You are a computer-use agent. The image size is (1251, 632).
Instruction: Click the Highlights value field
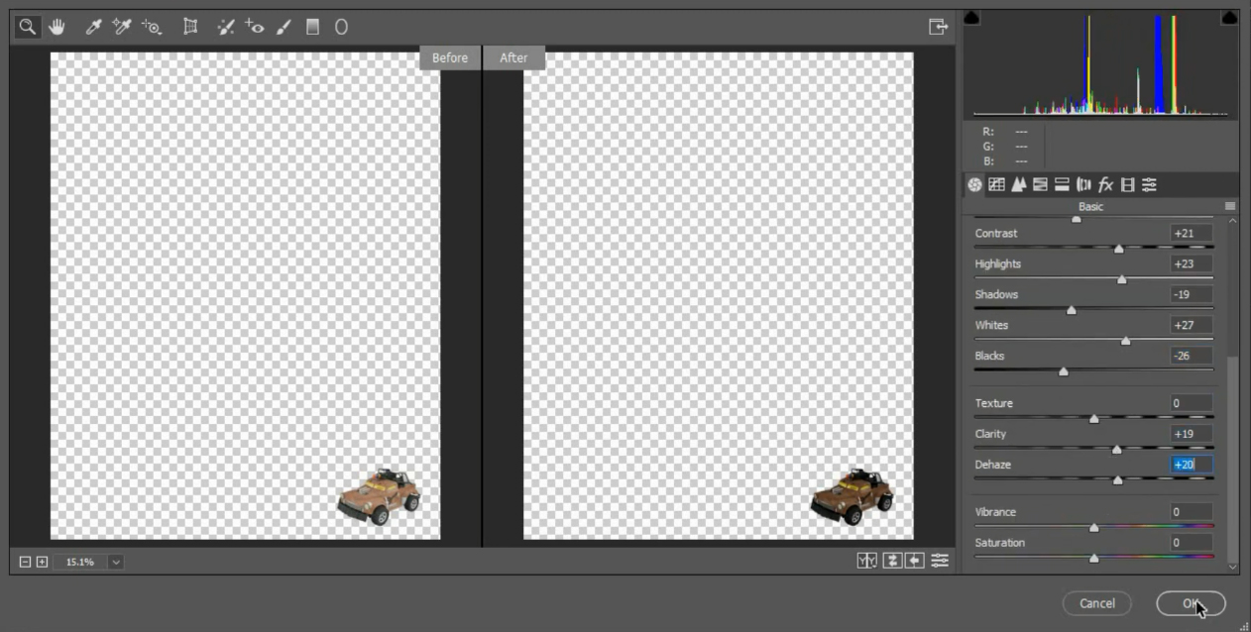click(1191, 264)
